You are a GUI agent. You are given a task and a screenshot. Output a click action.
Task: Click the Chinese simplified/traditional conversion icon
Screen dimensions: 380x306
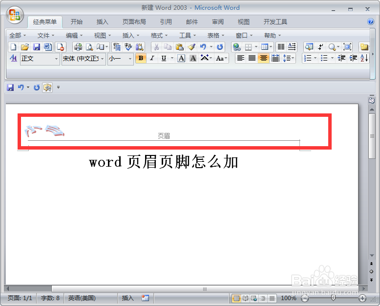117,47
